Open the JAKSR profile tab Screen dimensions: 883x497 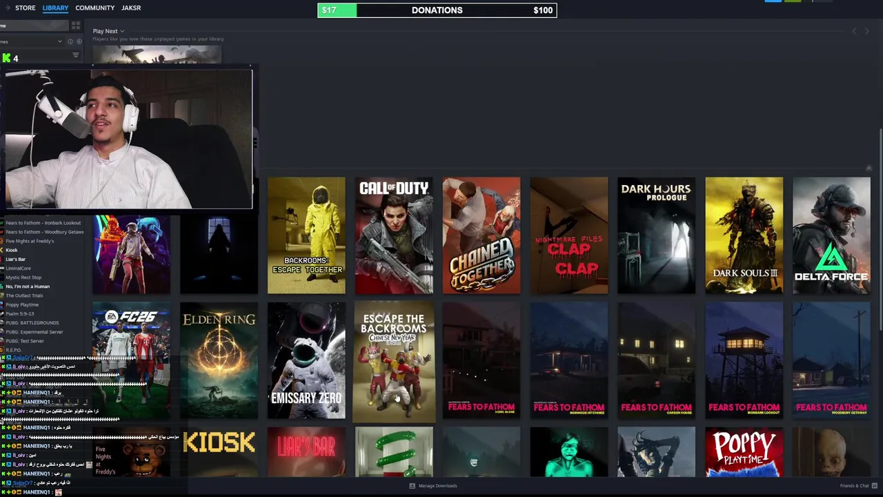131,8
